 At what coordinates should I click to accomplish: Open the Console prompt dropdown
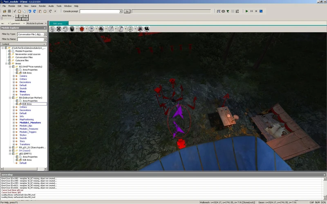click(121, 11)
